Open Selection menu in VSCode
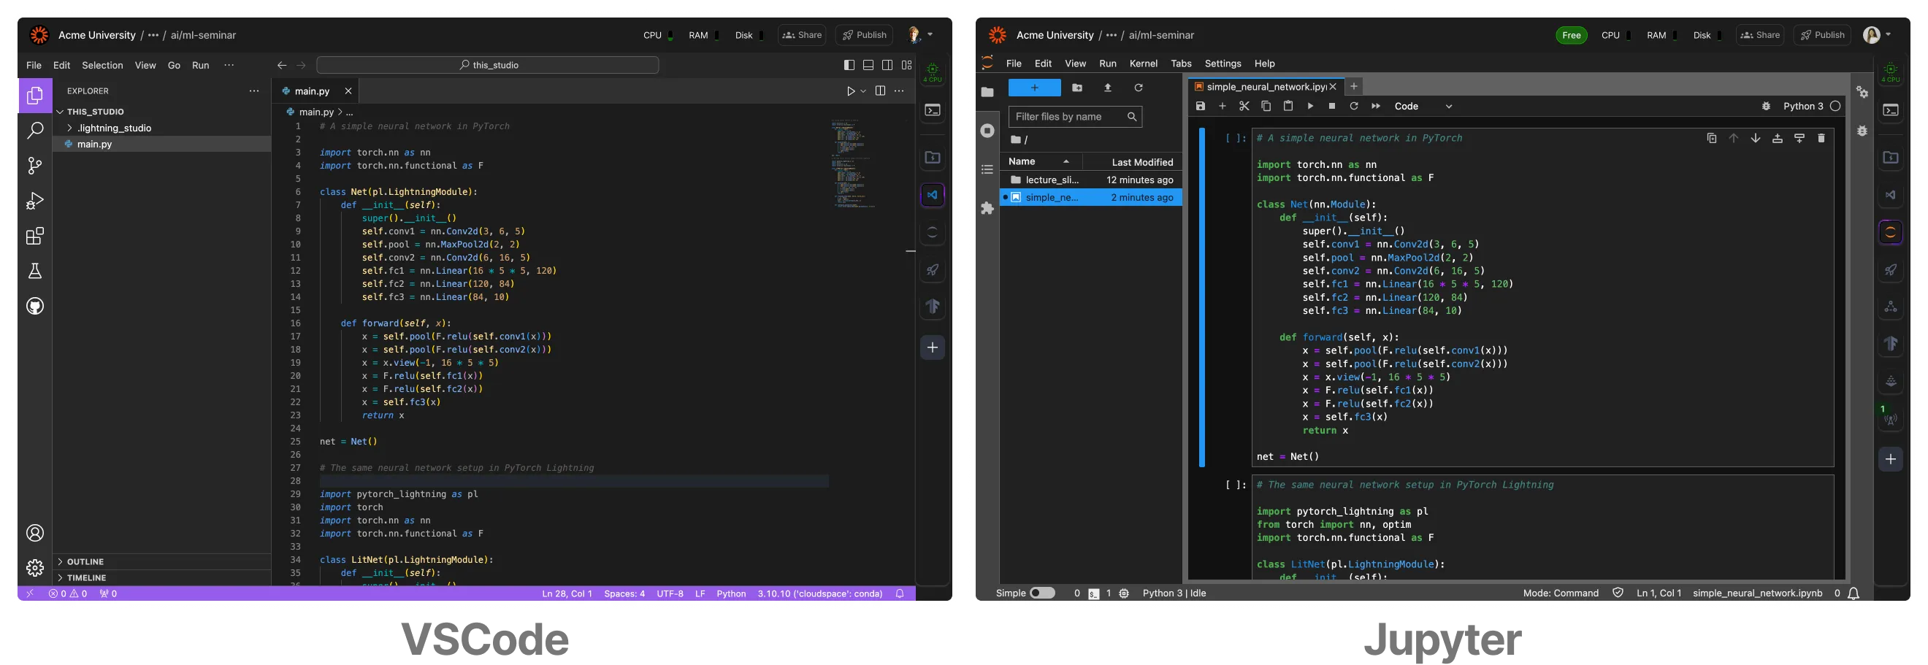Image resolution: width=1928 pixels, height=665 pixels. tap(102, 65)
